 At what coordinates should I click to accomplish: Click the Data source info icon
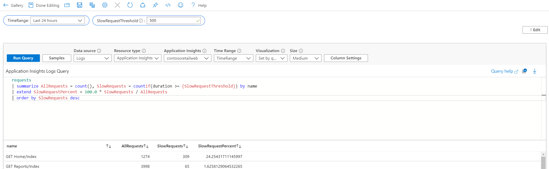[x=99, y=51]
